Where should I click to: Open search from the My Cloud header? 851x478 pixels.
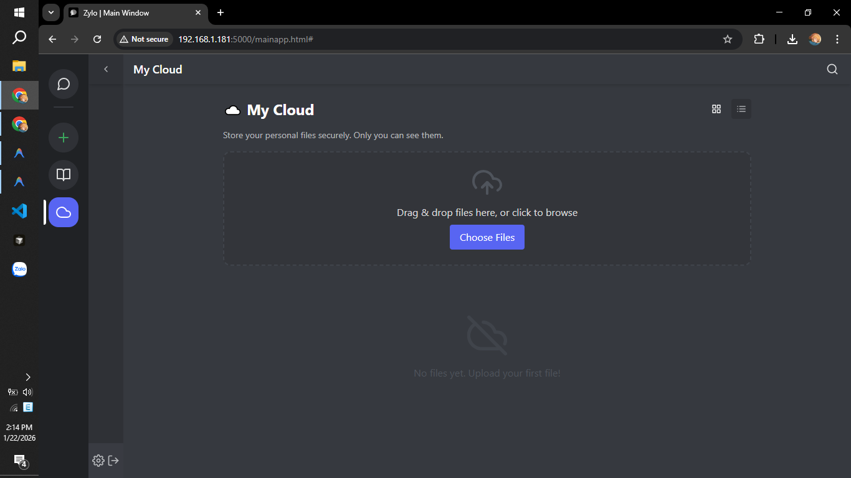tap(832, 69)
